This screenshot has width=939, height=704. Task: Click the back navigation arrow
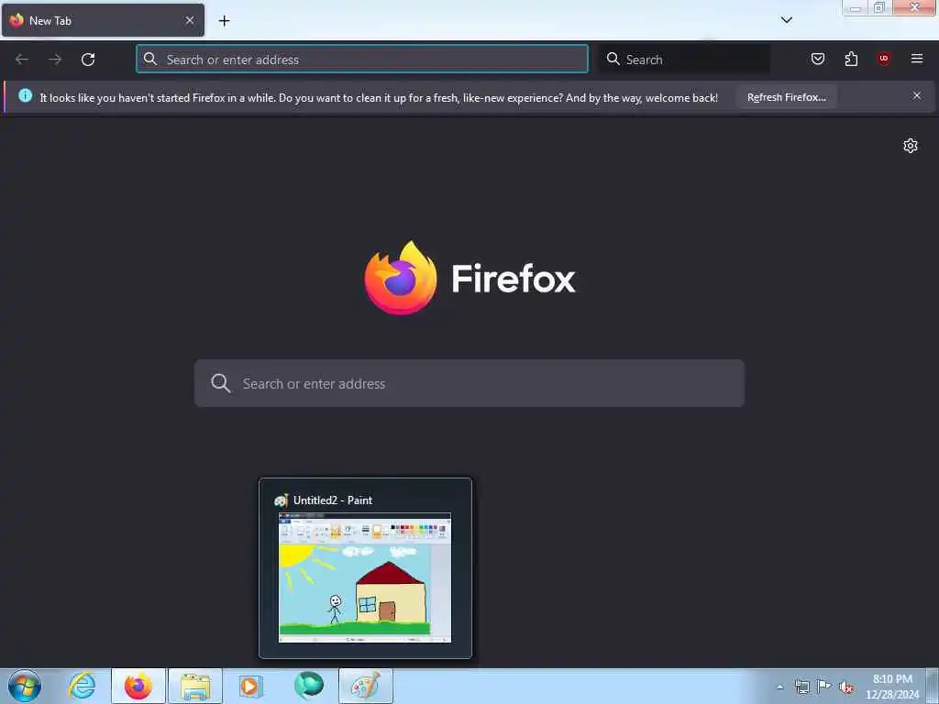coord(22,60)
